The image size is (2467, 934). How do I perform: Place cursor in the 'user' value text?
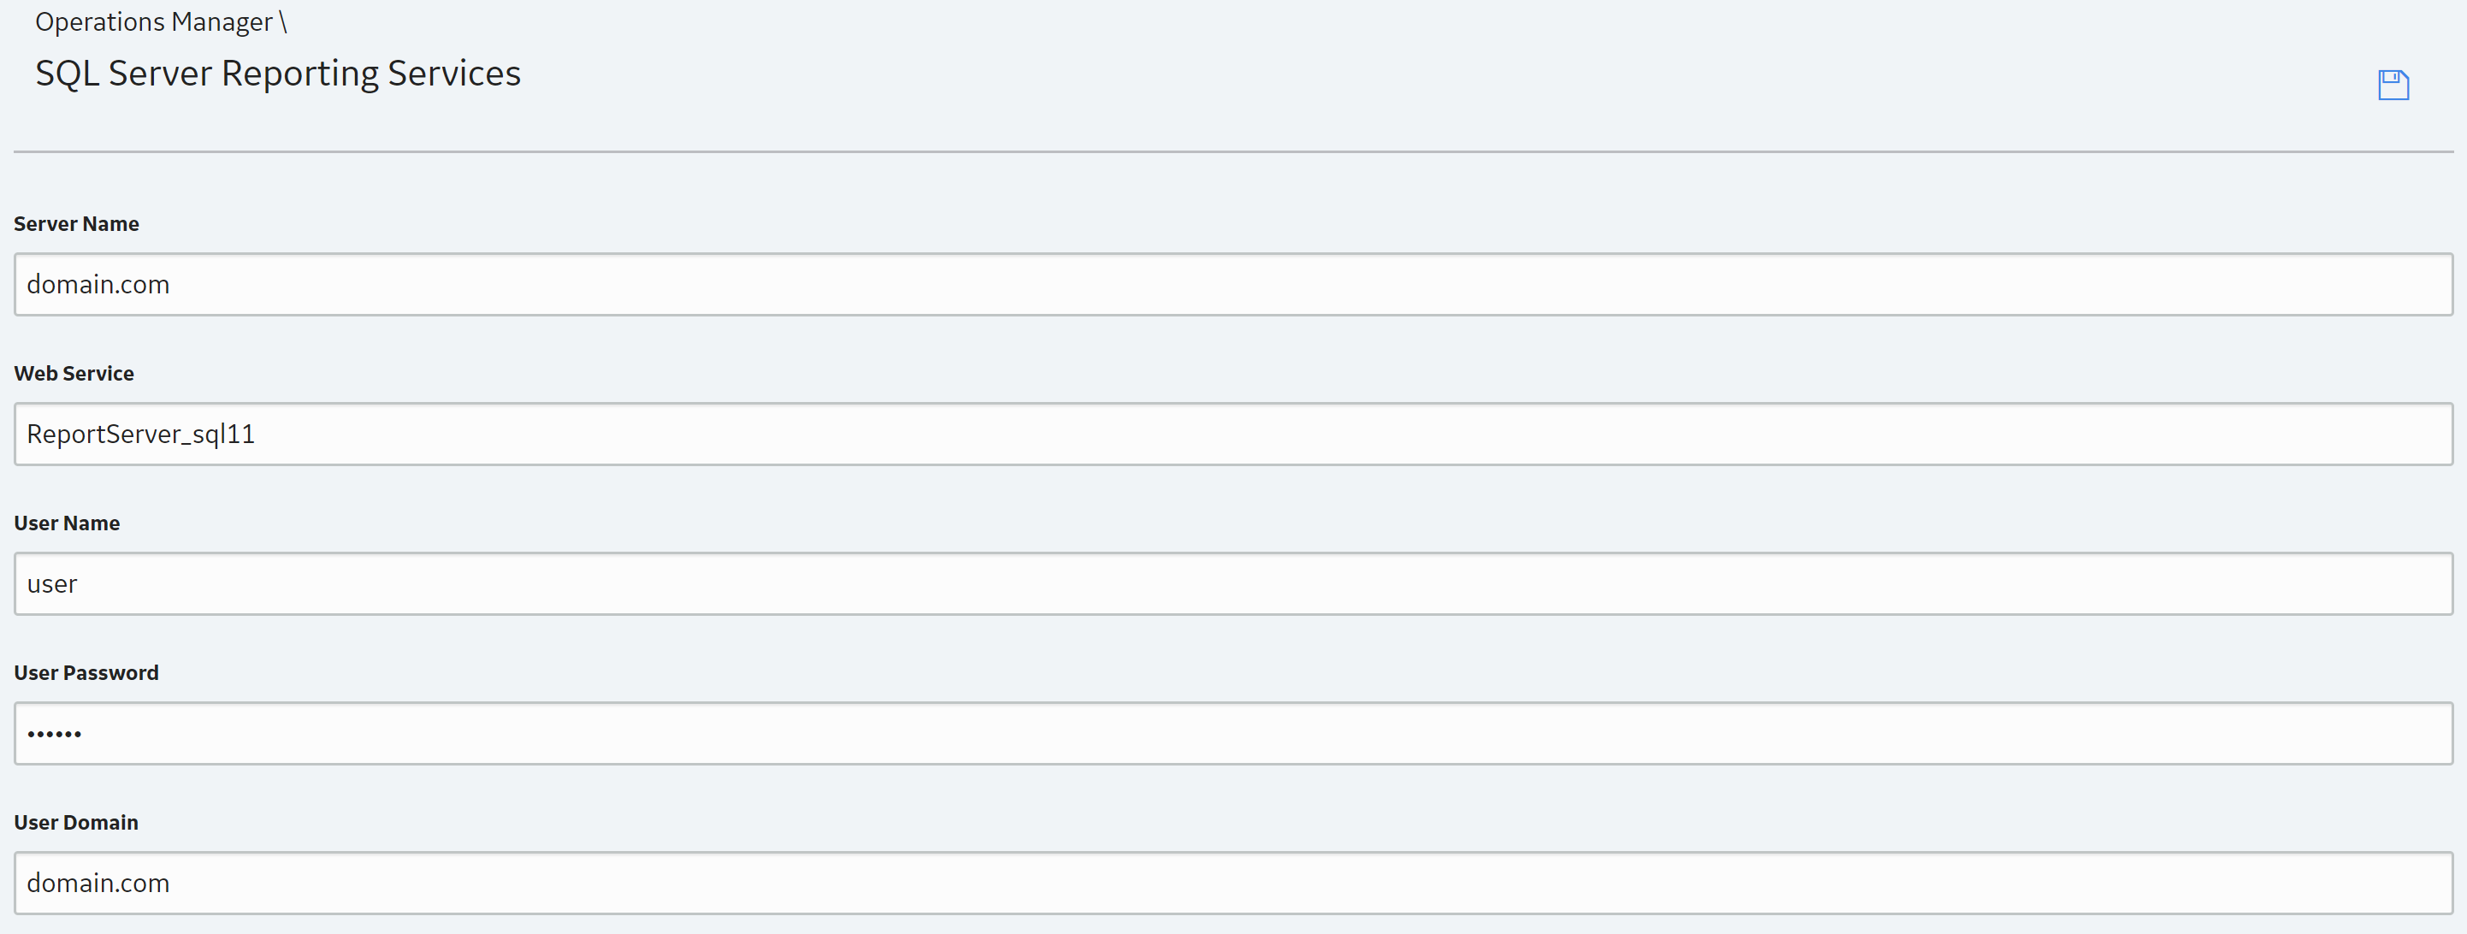tap(51, 585)
